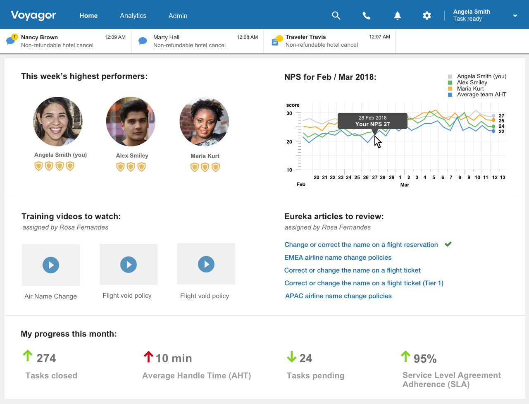Image resolution: width=529 pixels, height=404 pixels.
Task: Open the Admin menu item
Action: tap(178, 16)
